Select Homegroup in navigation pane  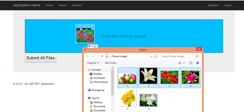pyautogui.click(x=98, y=90)
